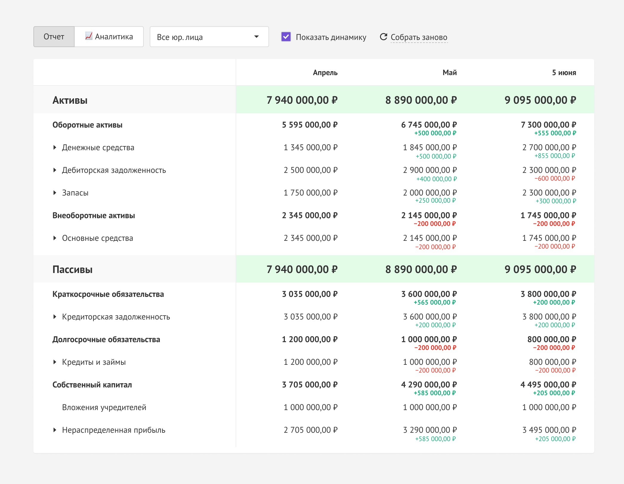Uncheck the Показать динамику checkbox
Screen dimensions: 624x484
[x=286, y=37]
